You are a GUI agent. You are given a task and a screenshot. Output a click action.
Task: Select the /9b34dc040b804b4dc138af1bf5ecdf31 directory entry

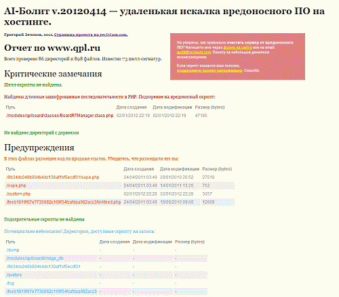coord(43,267)
